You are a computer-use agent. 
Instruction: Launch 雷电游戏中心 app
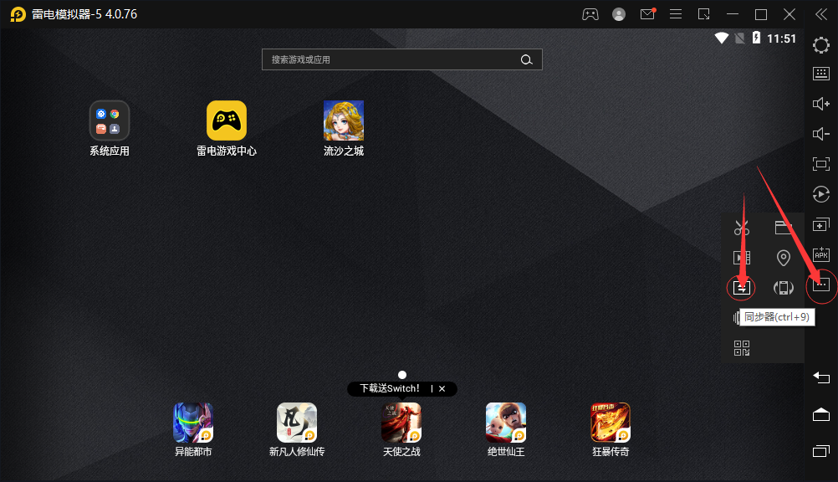(x=227, y=128)
